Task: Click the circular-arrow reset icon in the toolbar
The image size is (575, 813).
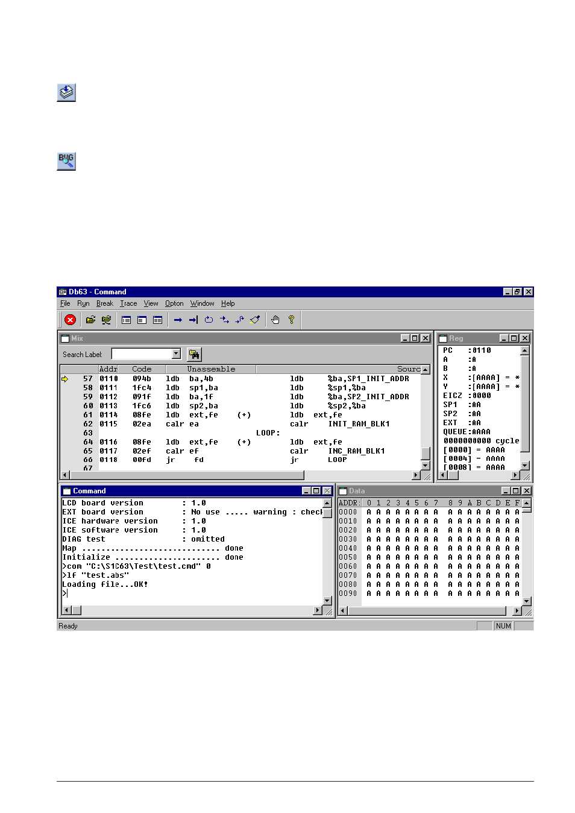Action: 209,320
